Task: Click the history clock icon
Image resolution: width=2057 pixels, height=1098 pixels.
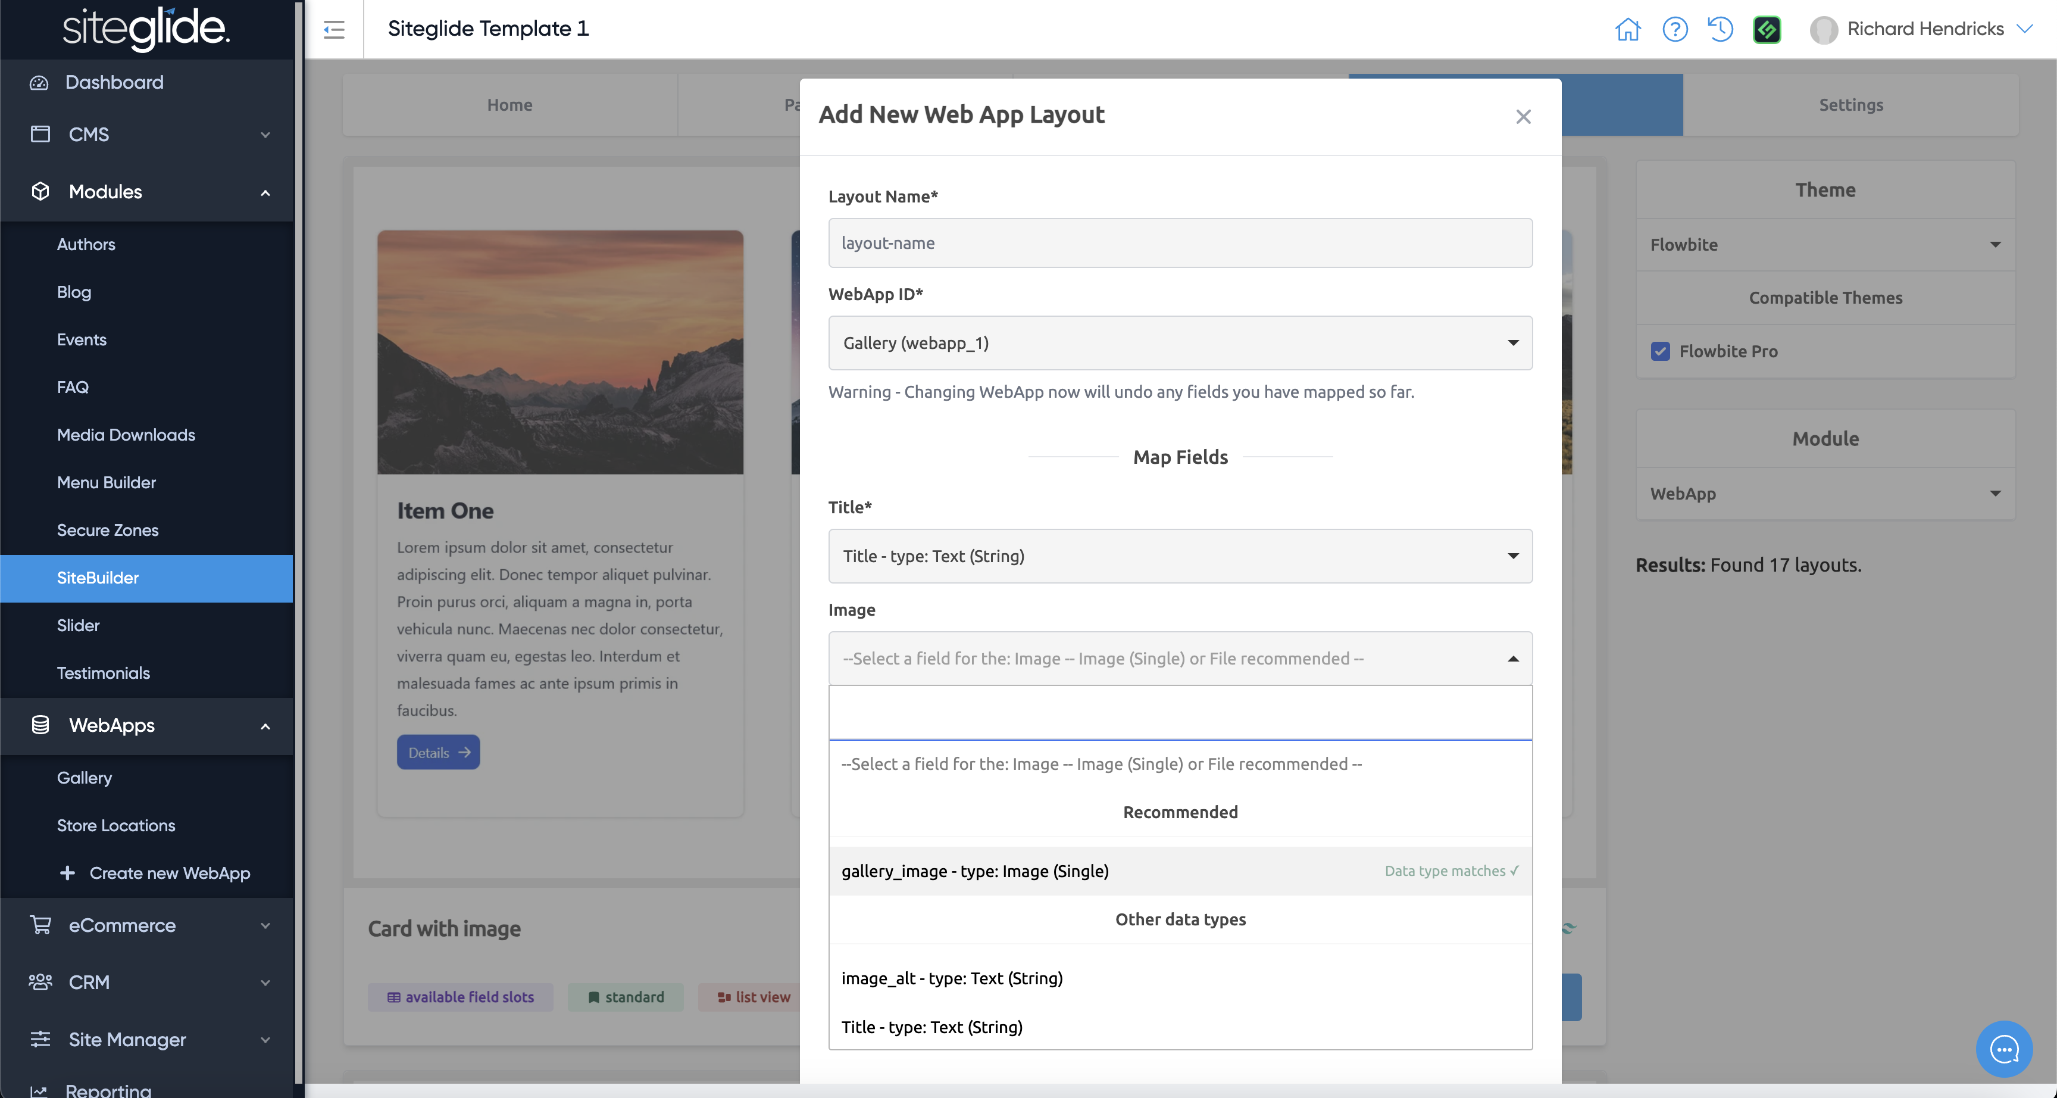Action: click(x=1720, y=30)
